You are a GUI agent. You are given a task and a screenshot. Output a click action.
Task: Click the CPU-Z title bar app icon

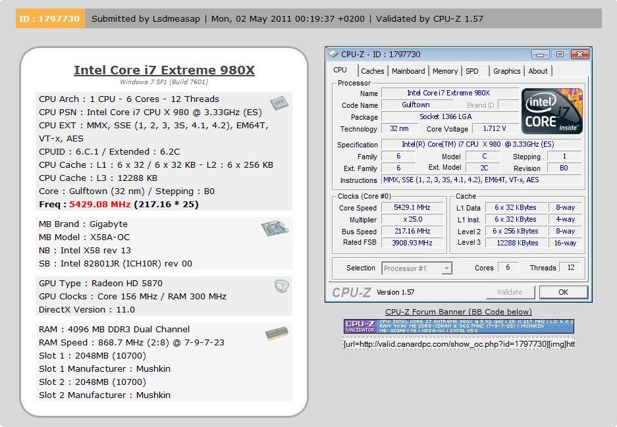(x=333, y=54)
